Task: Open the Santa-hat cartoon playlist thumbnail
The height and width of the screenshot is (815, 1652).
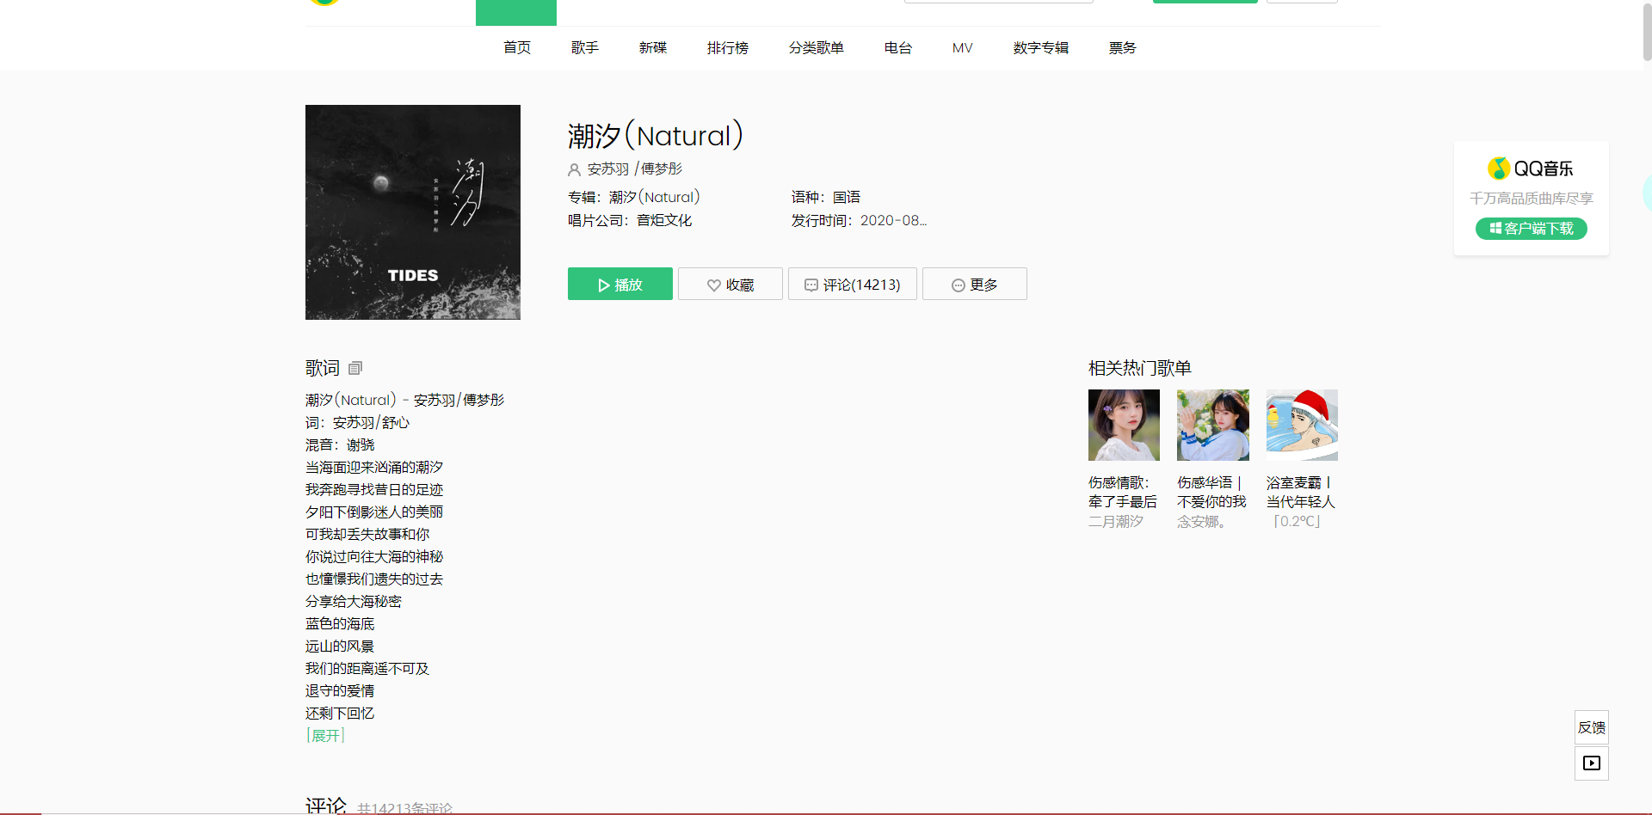Action: point(1302,425)
